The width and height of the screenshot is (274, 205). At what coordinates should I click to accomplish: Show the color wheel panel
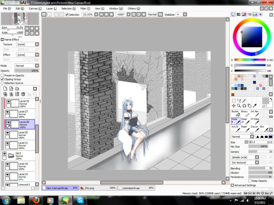233,14
